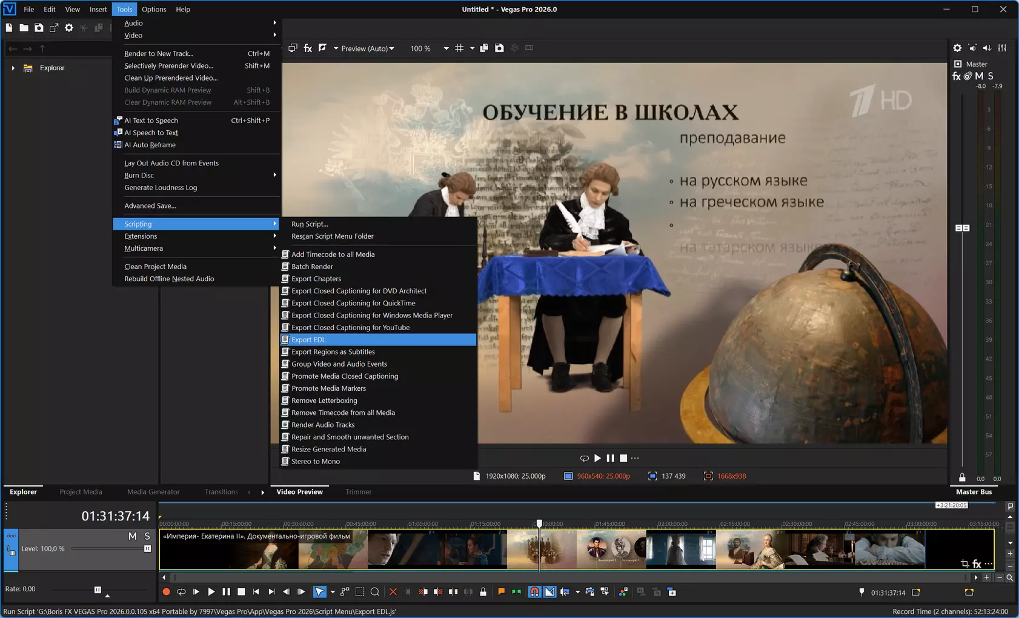Click Pause in the timeline transport bar
The height and width of the screenshot is (618, 1019).
226,592
